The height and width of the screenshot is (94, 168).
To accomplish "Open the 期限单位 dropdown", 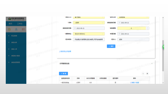I will (89, 34).
